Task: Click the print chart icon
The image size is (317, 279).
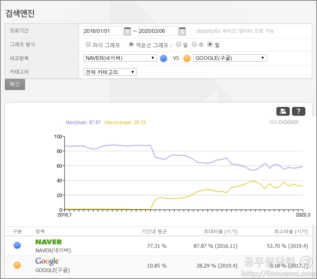Action: [x=283, y=111]
